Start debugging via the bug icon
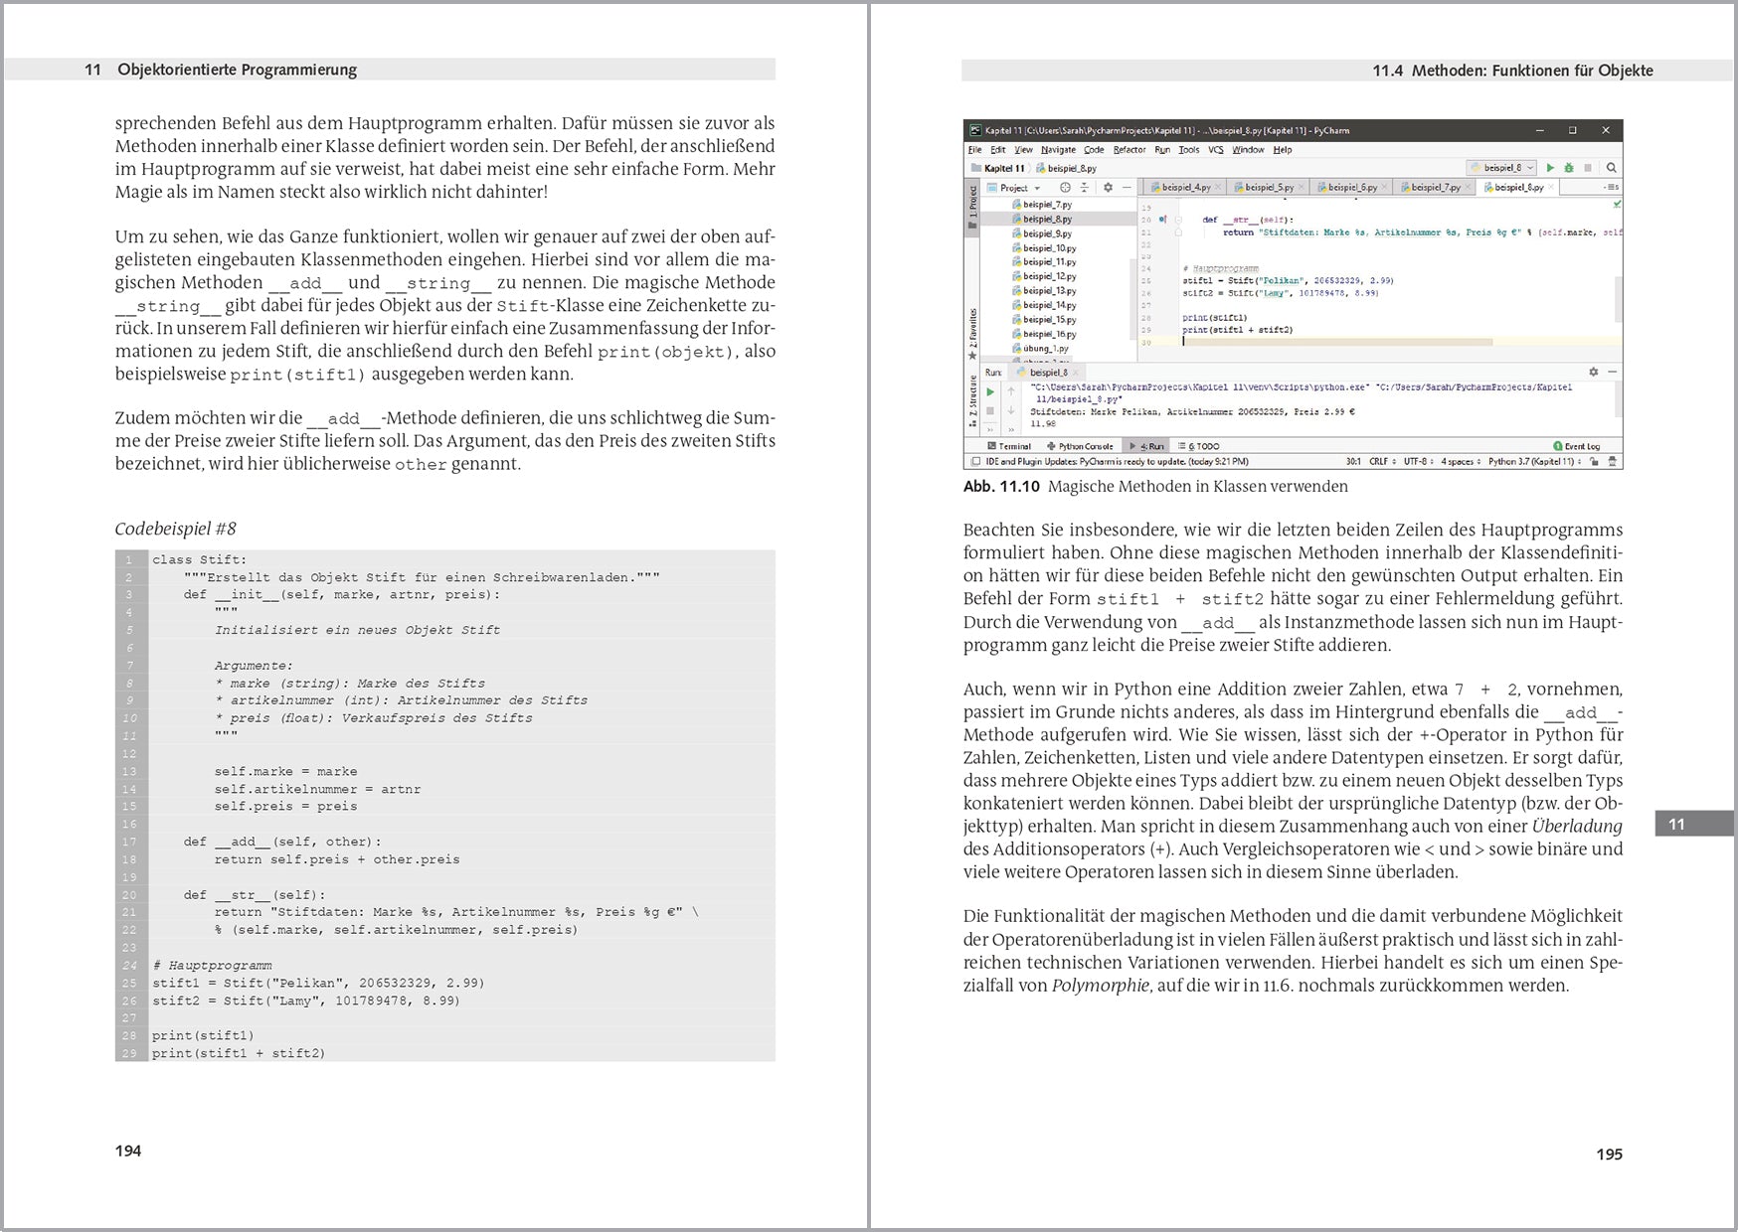The height and width of the screenshot is (1232, 1738). 1569,169
